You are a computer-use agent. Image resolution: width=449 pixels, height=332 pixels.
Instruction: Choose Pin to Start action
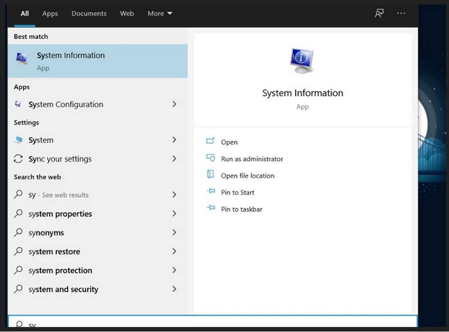238,192
